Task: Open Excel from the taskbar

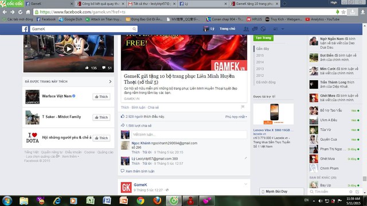Action: pyautogui.click(x=90, y=201)
